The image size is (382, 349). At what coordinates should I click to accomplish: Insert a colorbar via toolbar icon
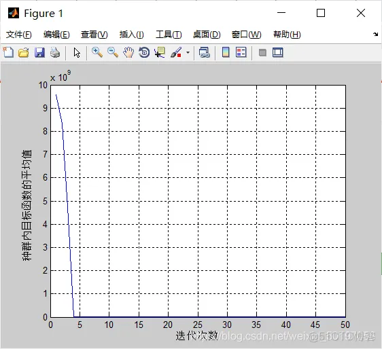coord(226,52)
